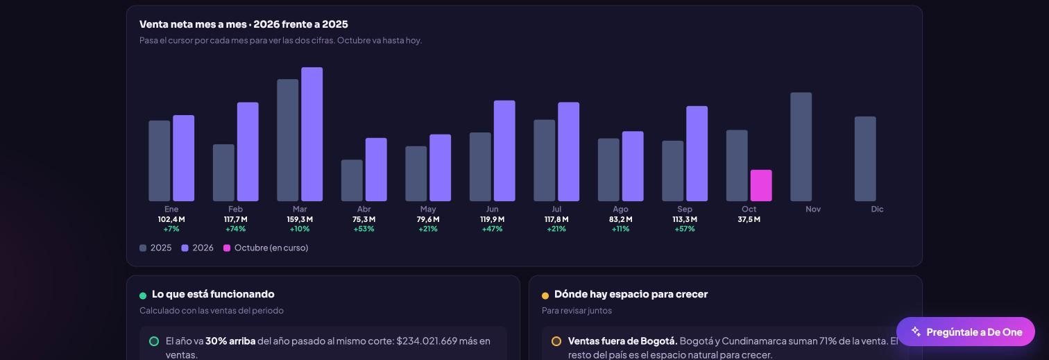Click the Jun month label
1049x360 pixels.
click(x=492, y=209)
